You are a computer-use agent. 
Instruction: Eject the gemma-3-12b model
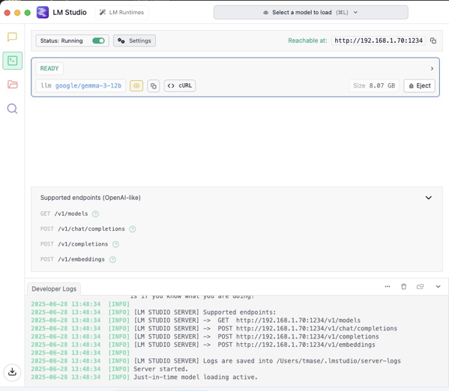pos(420,86)
